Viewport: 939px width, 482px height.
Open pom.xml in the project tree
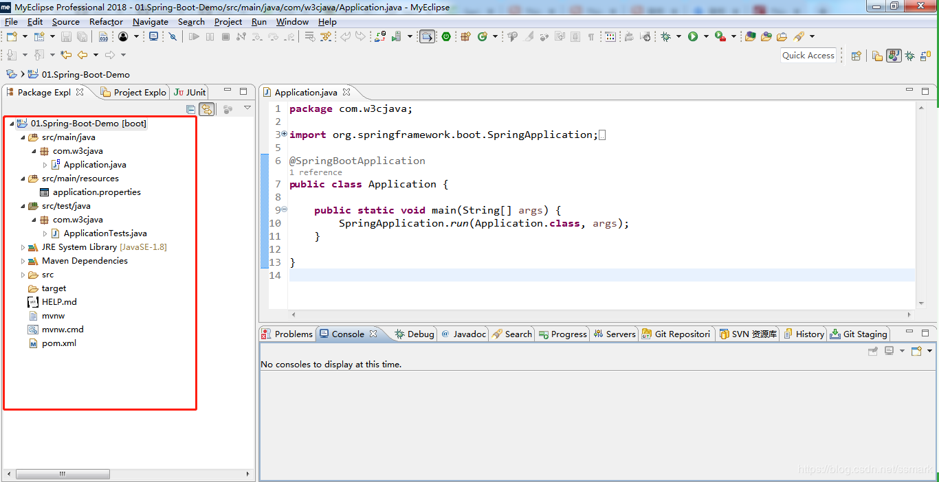click(x=58, y=343)
